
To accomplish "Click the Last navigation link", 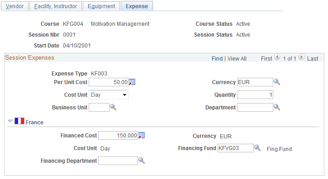I will pos(313,59).
